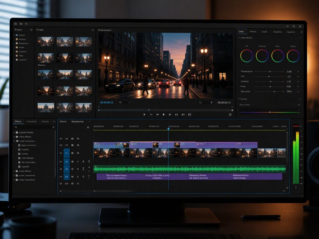Select the HSL Secondary effect

coord(27,162)
